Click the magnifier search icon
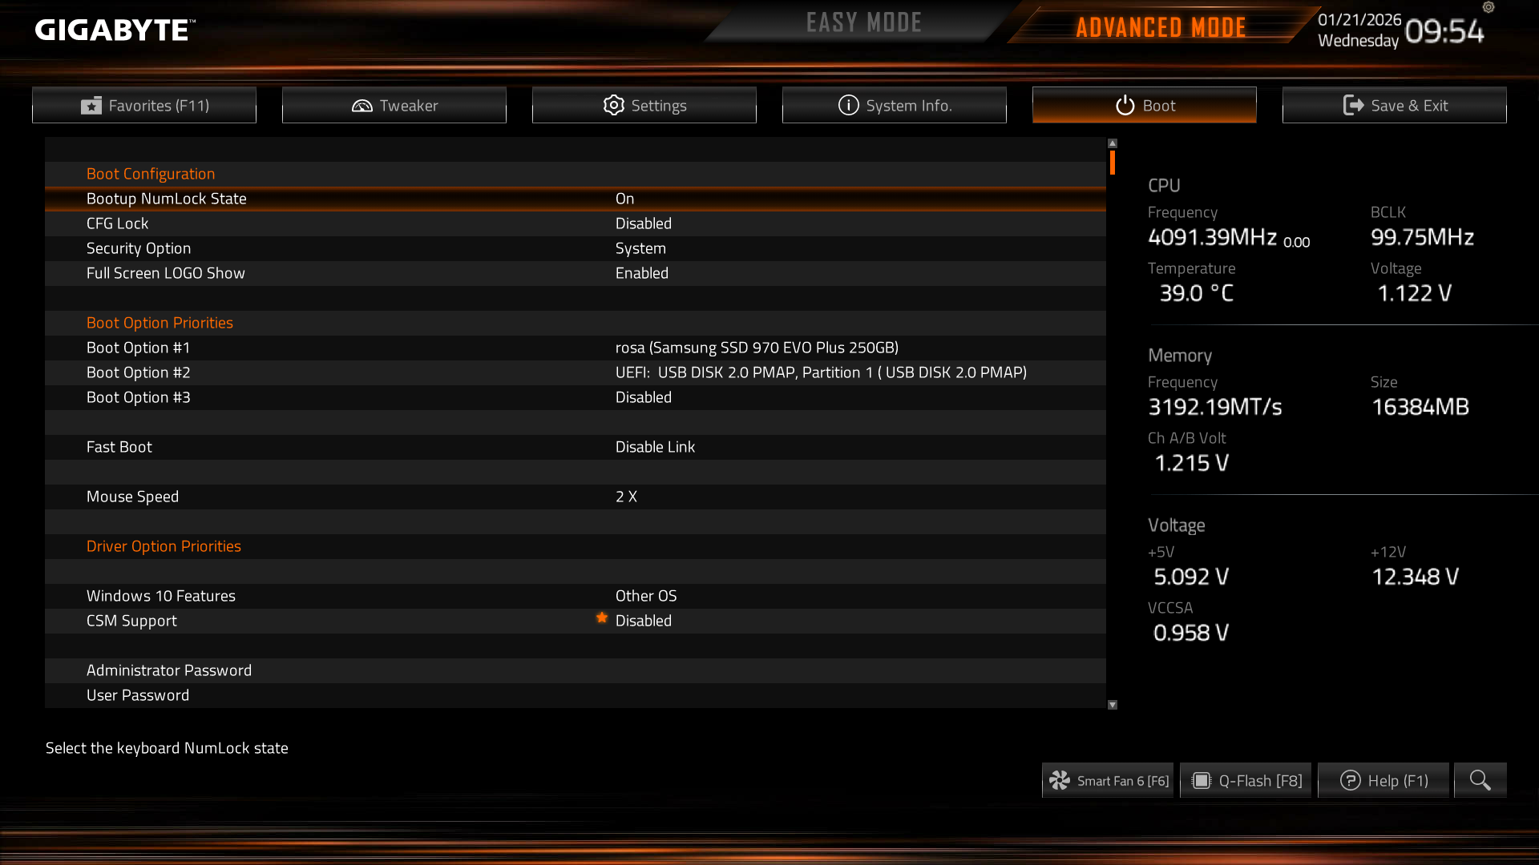 click(1480, 780)
